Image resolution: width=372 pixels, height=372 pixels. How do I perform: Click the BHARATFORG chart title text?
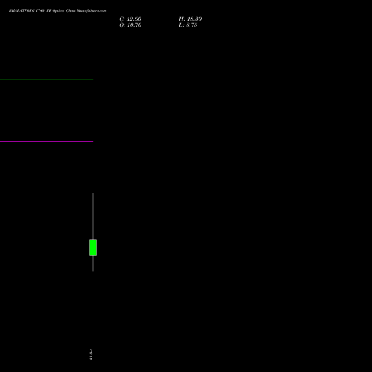tap(58, 11)
